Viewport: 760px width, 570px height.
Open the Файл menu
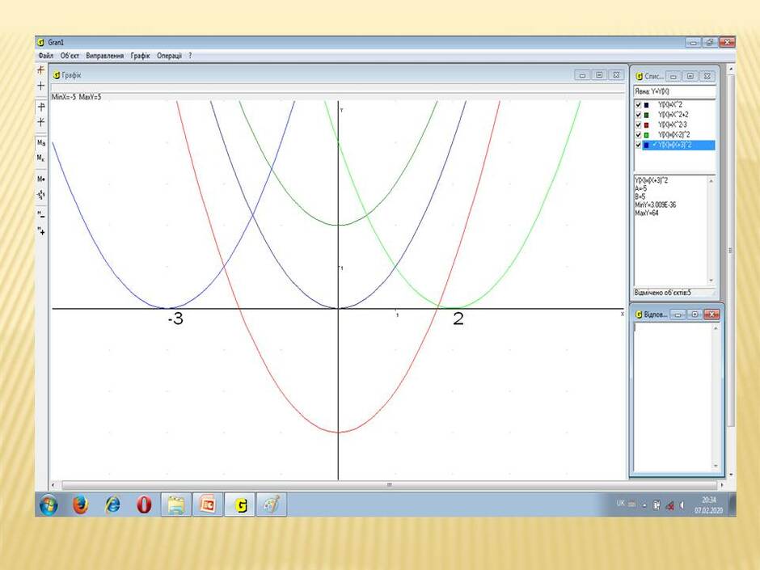point(46,56)
